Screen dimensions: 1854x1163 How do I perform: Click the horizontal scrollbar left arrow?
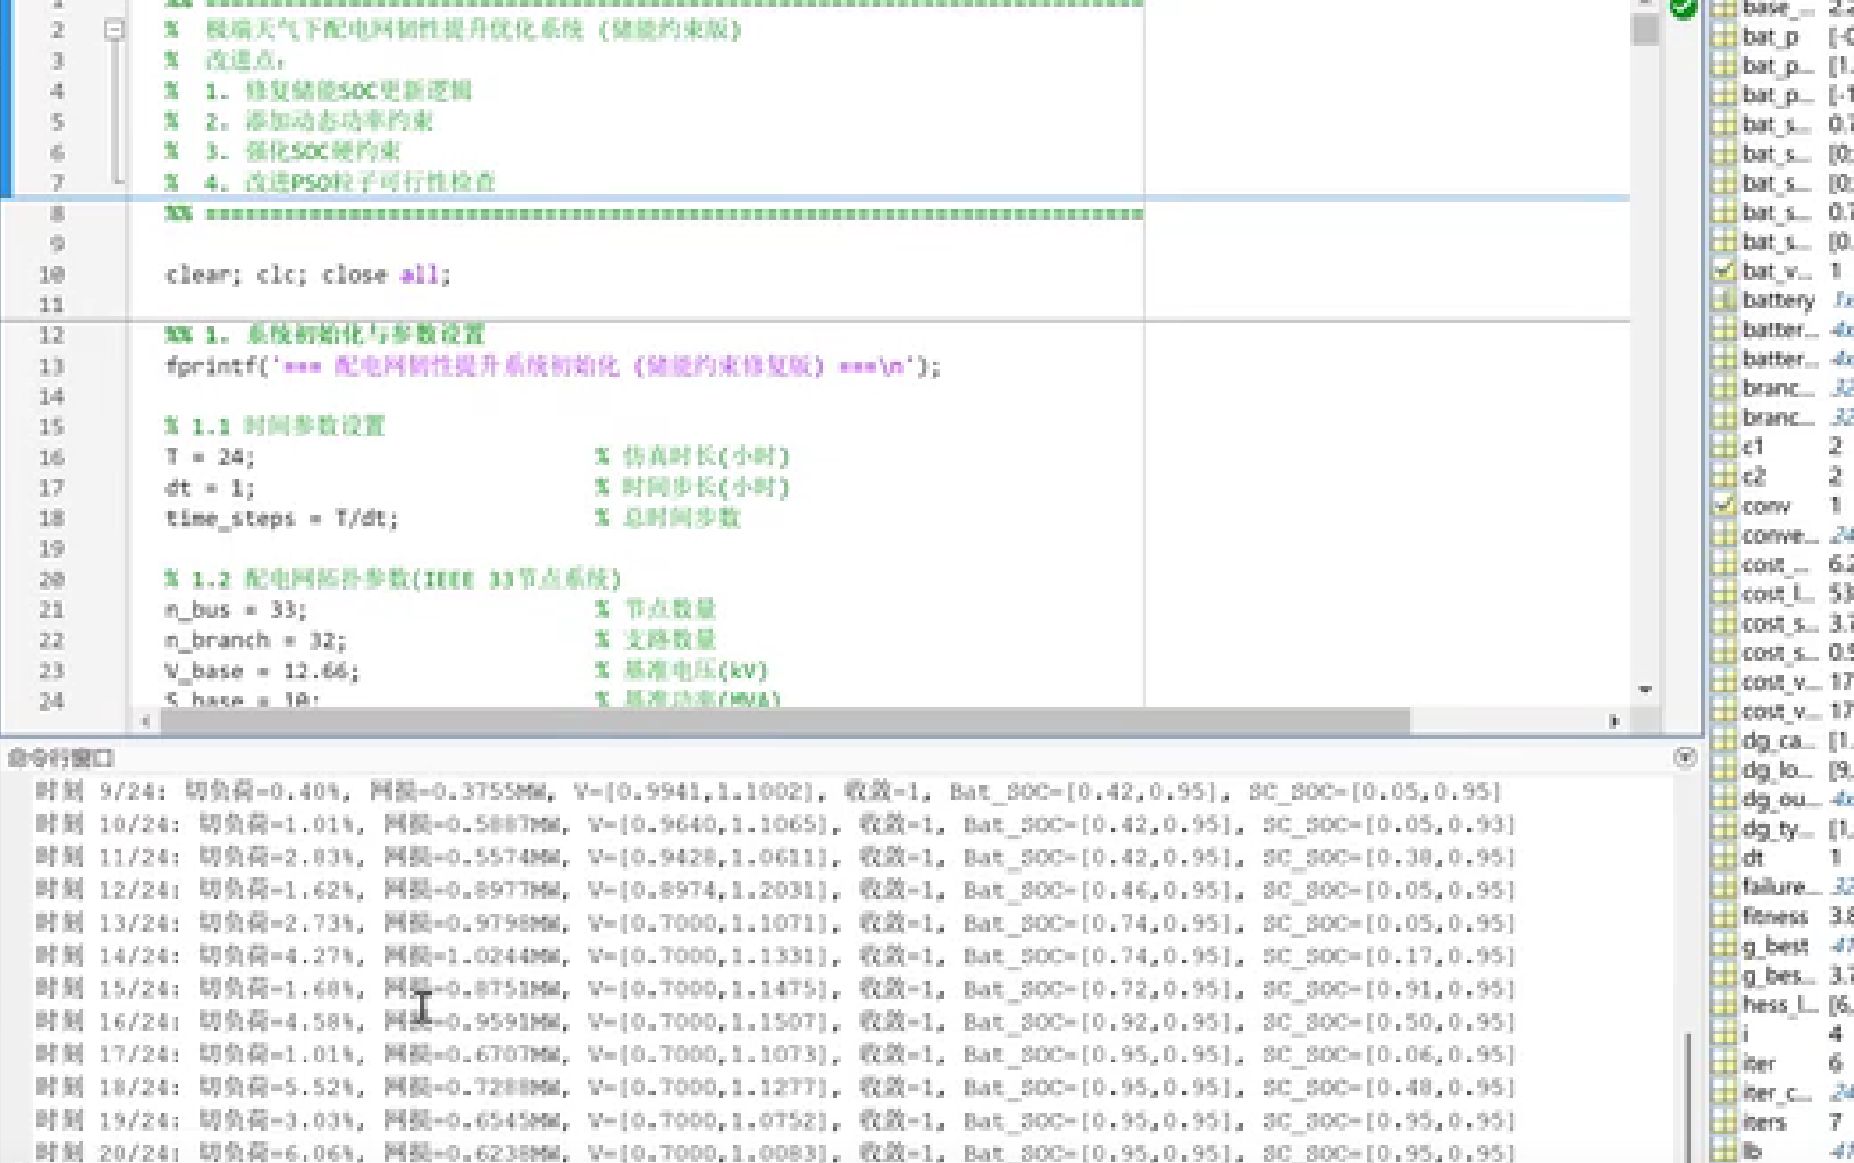tap(145, 722)
